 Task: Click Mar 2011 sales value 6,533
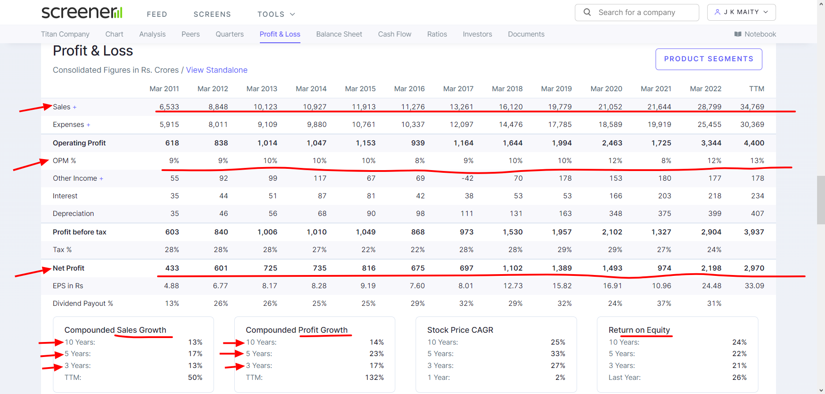coord(169,107)
